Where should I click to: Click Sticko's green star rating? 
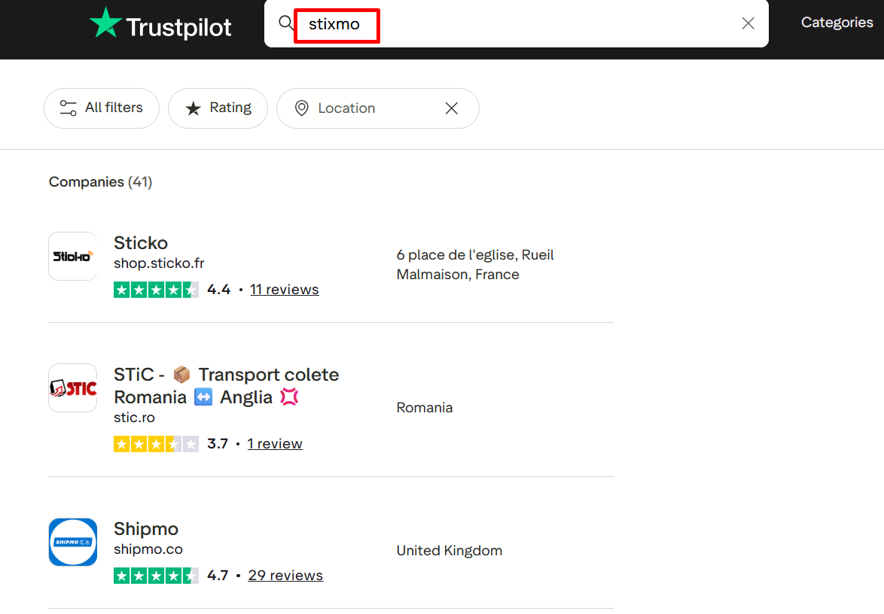[156, 290]
